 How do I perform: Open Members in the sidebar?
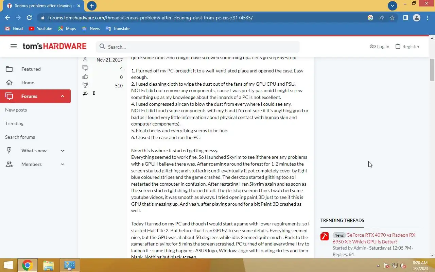(x=31, y=164)
